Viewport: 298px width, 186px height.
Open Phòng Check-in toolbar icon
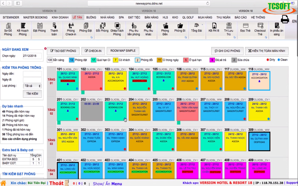[70, 30]
